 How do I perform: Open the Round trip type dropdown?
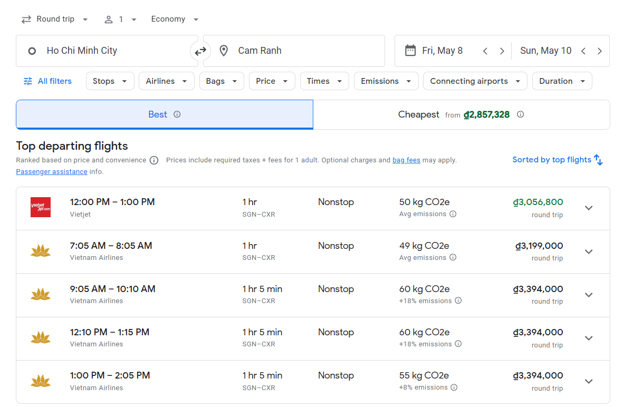point(55,20)
